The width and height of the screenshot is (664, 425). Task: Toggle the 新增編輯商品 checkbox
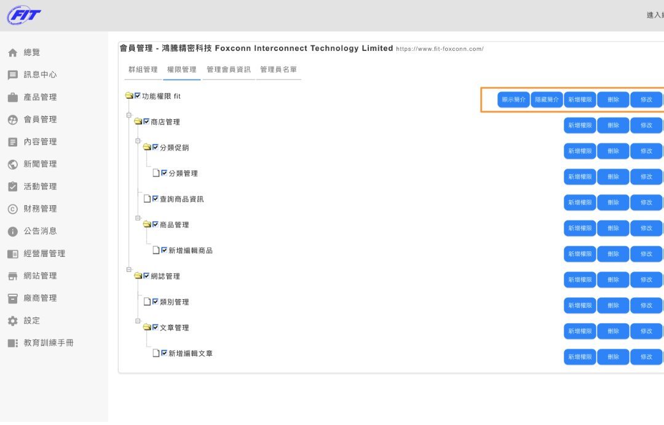(x=164, y=251)
